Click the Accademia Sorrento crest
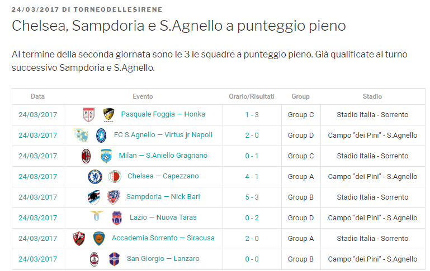This screenshot has height=271, width=430. (79, 239)
